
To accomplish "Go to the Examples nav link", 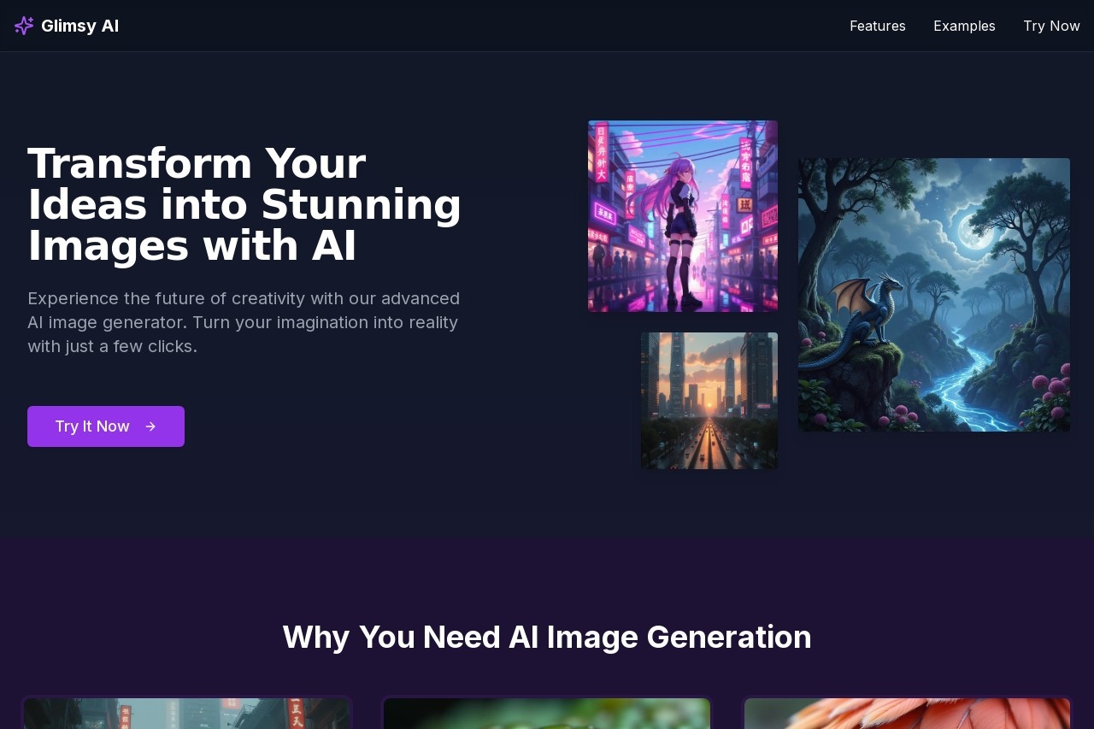I will (964, 26).
